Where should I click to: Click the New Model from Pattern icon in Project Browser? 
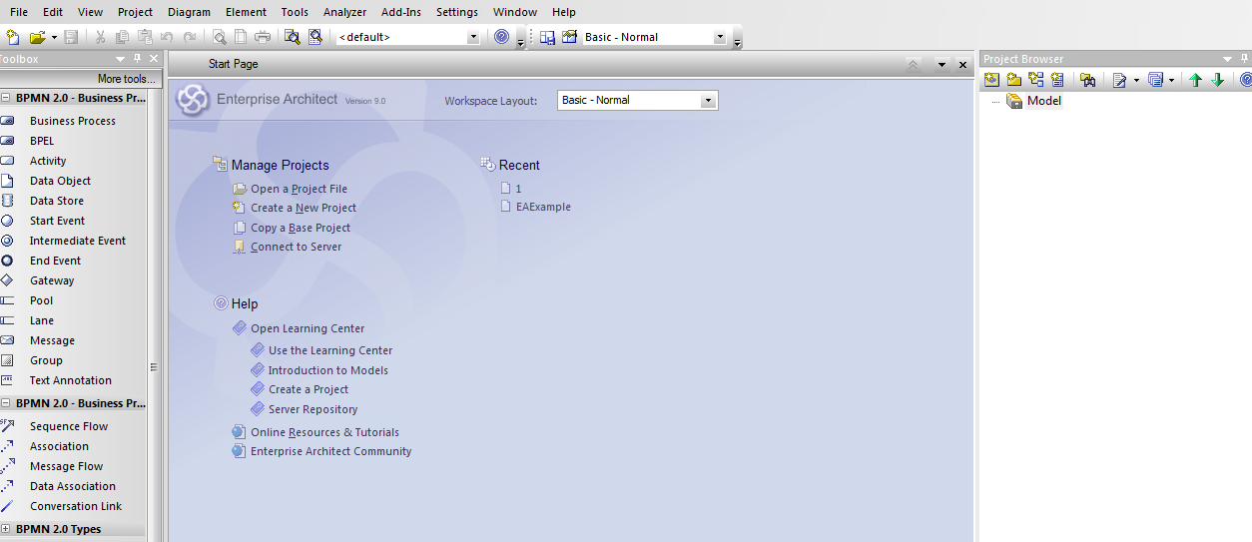point(992,80)
